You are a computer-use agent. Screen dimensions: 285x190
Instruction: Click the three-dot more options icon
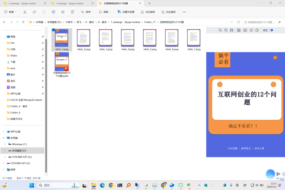[184, 12]
